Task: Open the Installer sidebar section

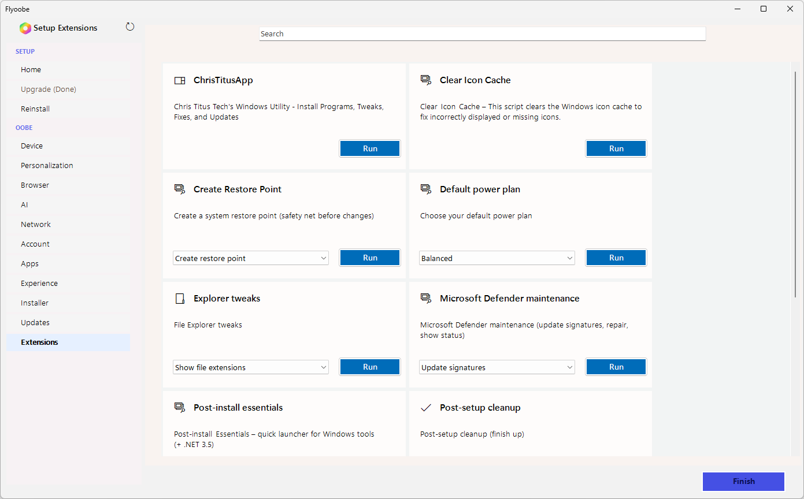Action: pos(35,303)
